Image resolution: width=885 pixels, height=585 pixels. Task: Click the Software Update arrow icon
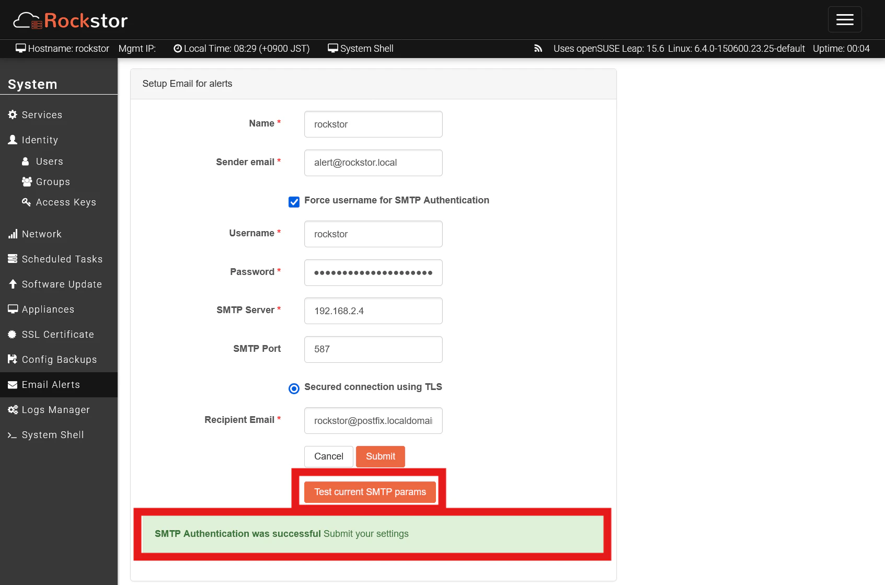[13, 284]
